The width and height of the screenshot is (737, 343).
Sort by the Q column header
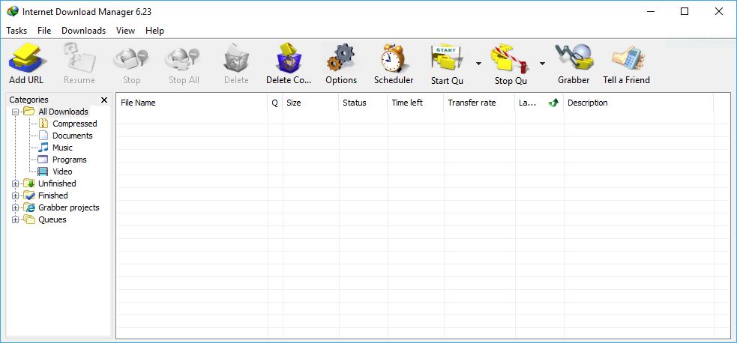pyautogui.click(x=275, y=103)
